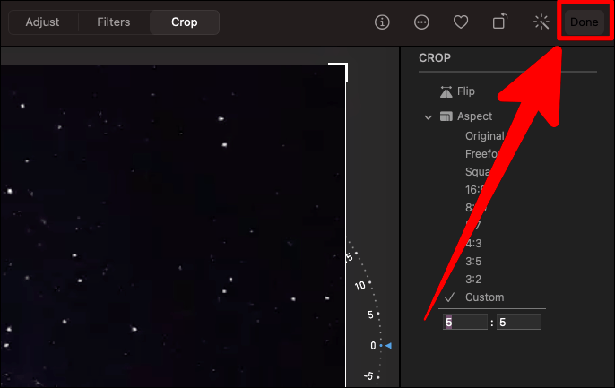Viewport: 615px width, 388px height.
Task: Choose the 3:2 aspect ratio
Action: [473, 279]
